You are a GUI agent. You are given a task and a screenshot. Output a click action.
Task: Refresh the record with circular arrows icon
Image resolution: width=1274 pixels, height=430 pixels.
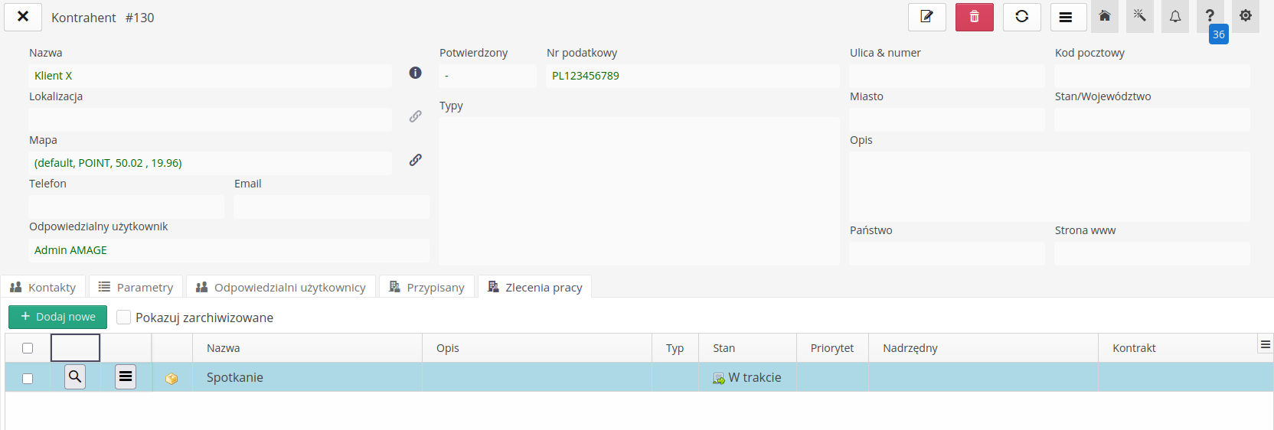(x=1021, y=17)
